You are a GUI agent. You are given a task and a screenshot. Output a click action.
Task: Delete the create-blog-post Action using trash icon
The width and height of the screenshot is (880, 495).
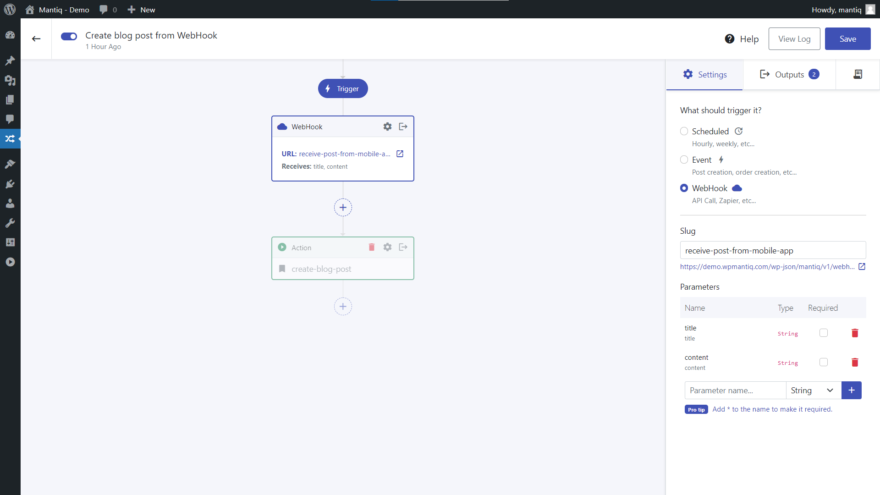point(371,247)
